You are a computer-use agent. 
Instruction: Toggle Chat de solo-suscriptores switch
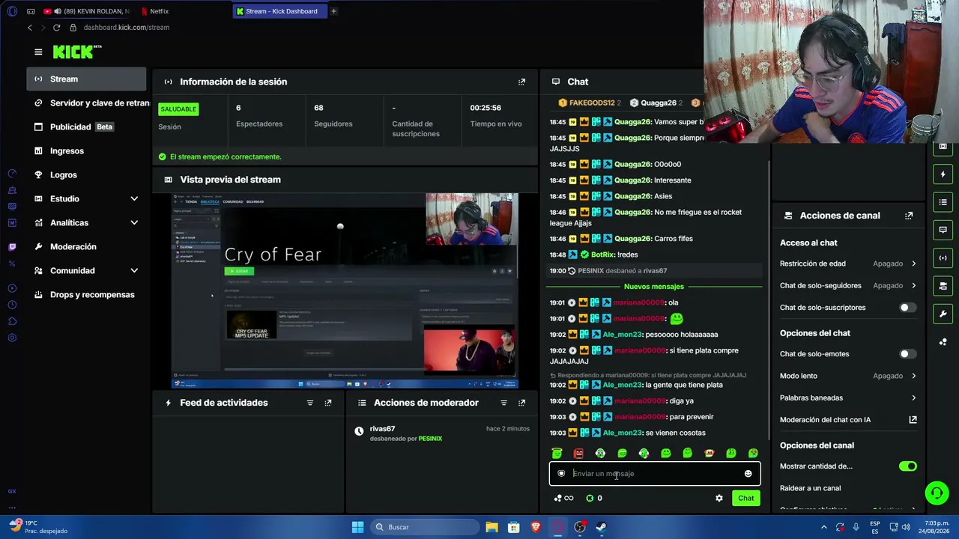[x=907, y=308]
